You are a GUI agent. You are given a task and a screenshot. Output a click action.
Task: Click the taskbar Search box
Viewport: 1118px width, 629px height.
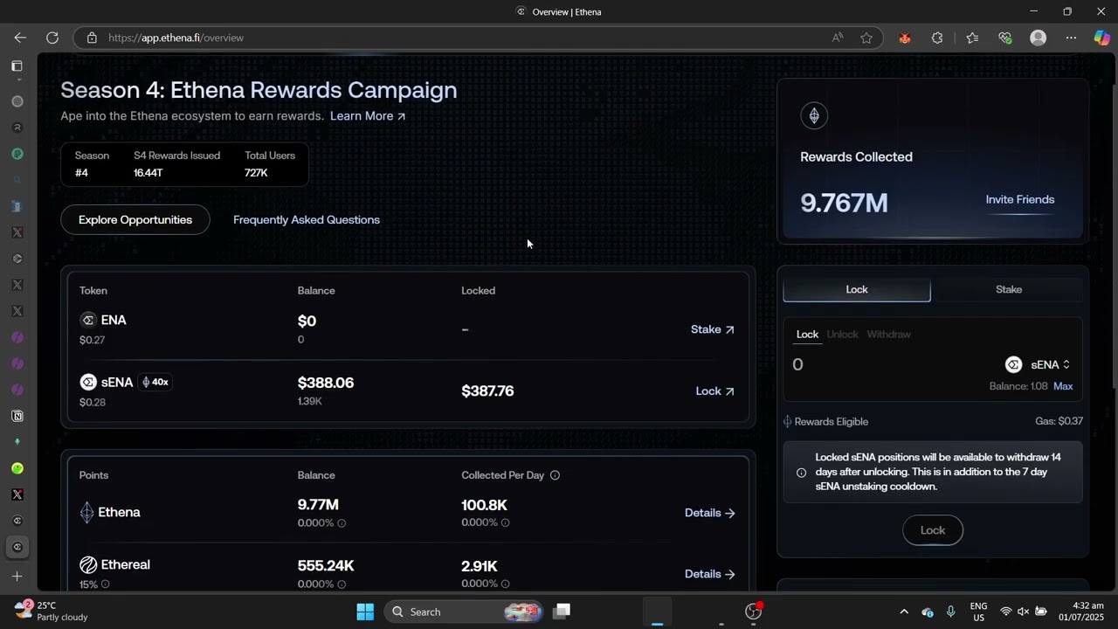coord(463,612)
